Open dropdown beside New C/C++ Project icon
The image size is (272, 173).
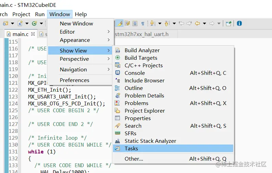point(12,23)
